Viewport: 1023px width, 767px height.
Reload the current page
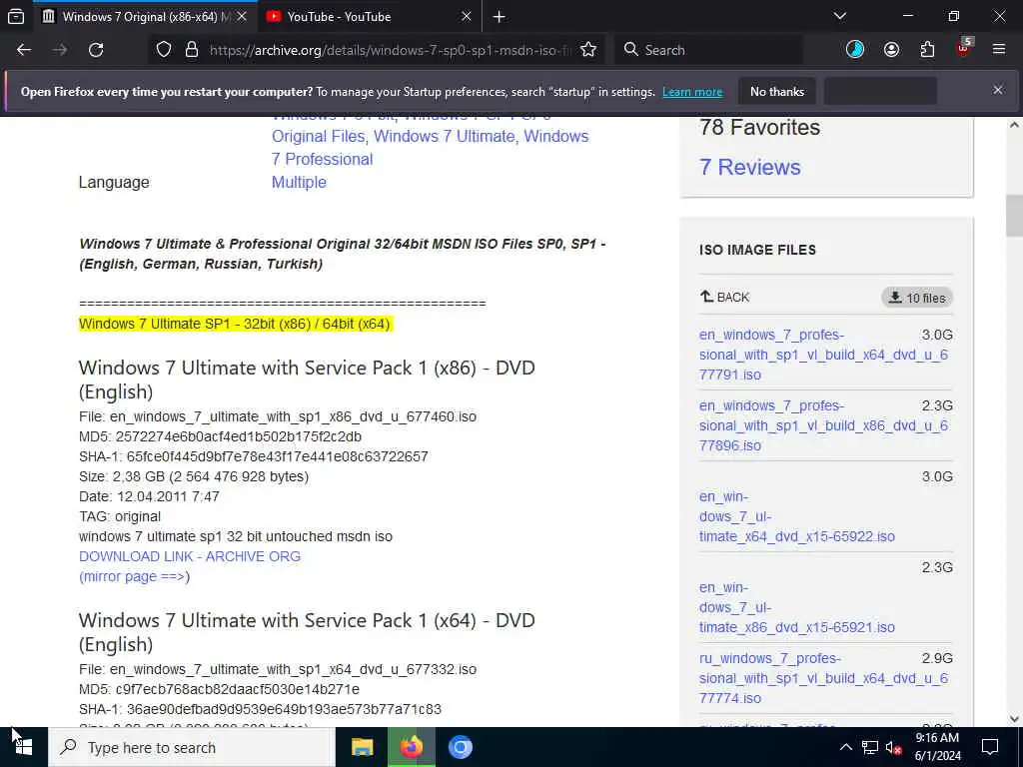(x=96, y=50)
